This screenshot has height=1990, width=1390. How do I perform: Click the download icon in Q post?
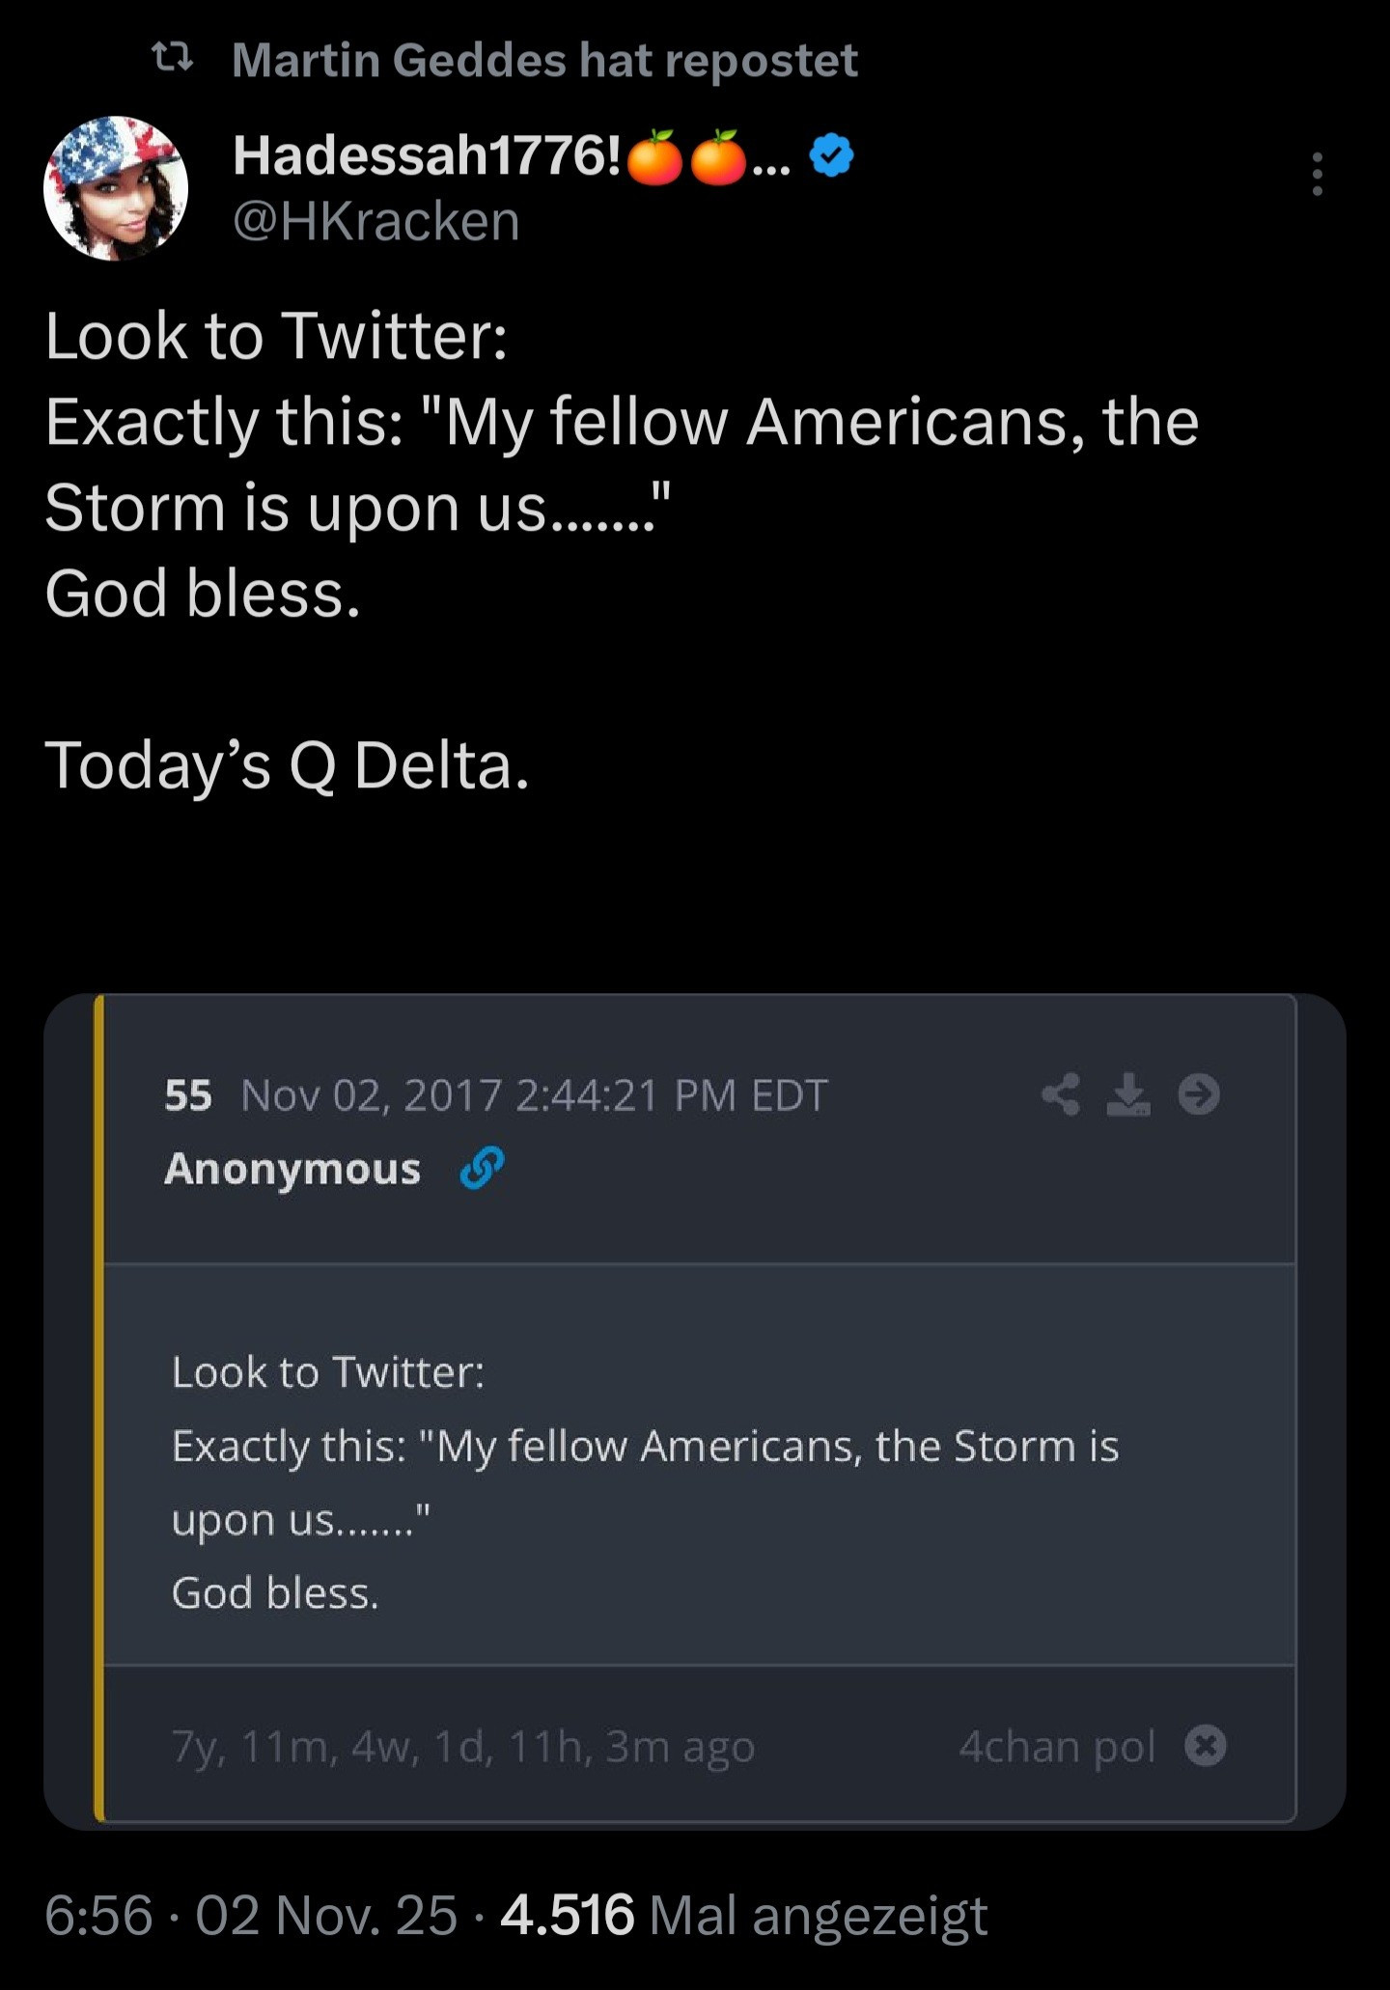point(1128,1094)
